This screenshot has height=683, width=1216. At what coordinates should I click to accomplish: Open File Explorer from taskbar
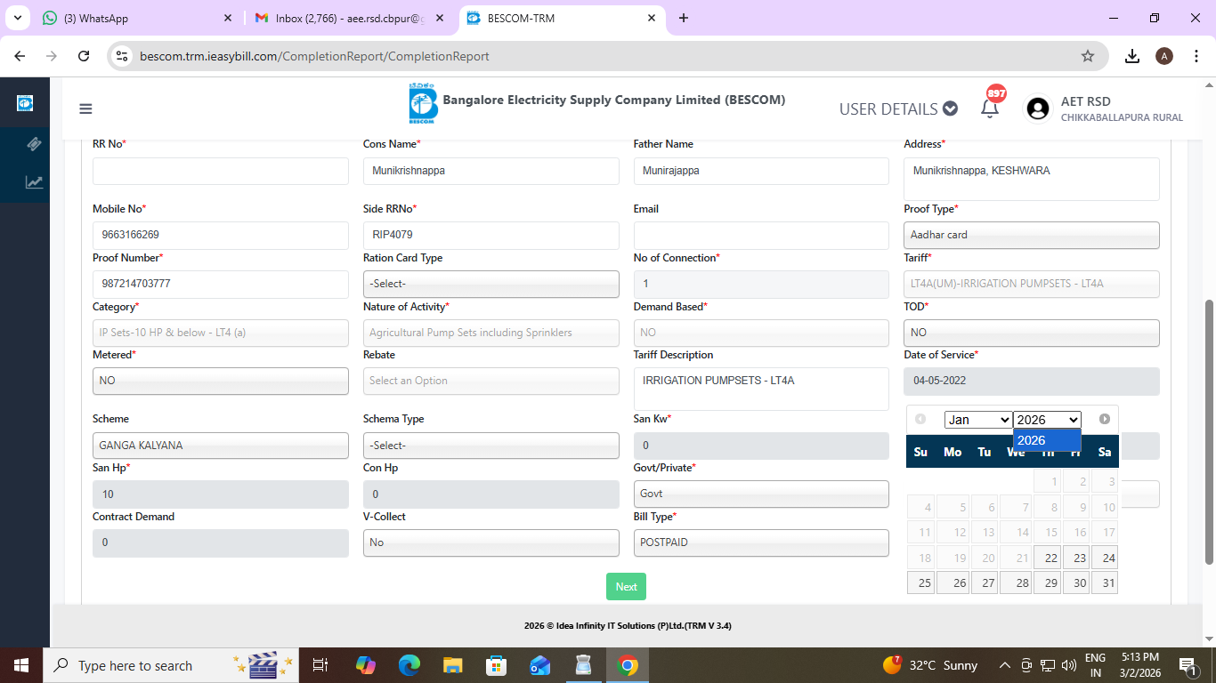tap(453, 665)
